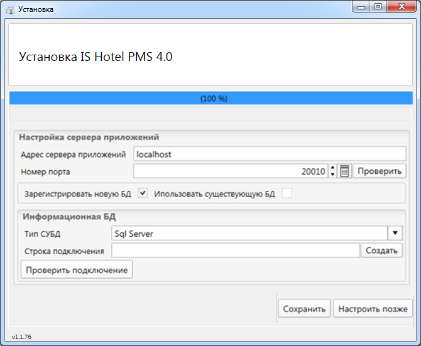Click 'Проверить подключение' button
The height and width of the screenshot is (346, 421).
[x=77, y=270]
